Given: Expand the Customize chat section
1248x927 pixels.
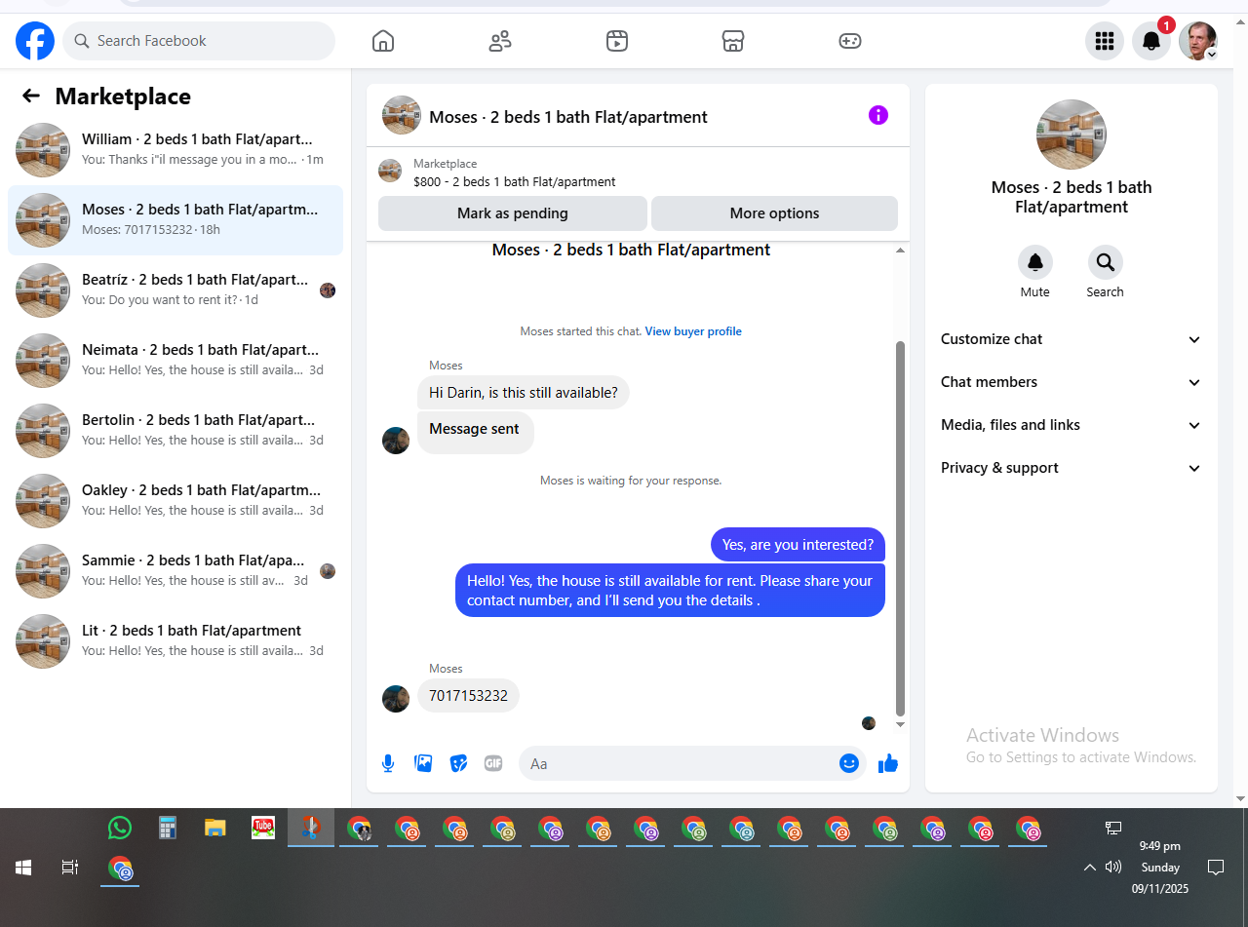Looking at the screenshot, I should [1072, 339].
